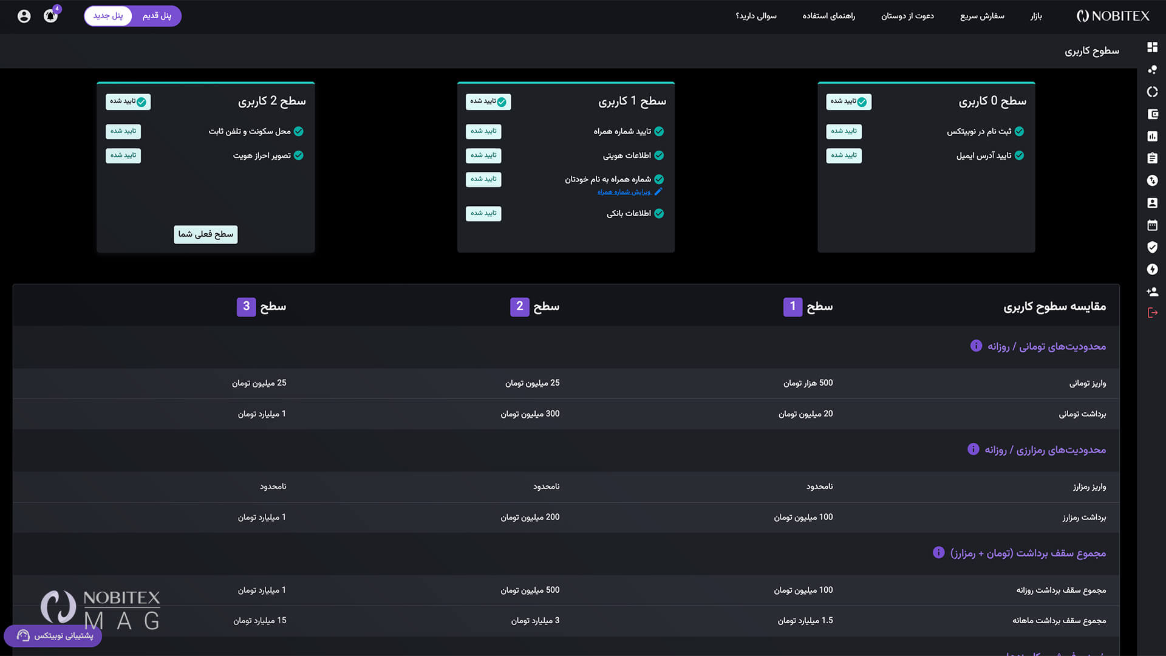
Task: Click info icon beside مجموع سقف برداشت
Action: (939, 552)
